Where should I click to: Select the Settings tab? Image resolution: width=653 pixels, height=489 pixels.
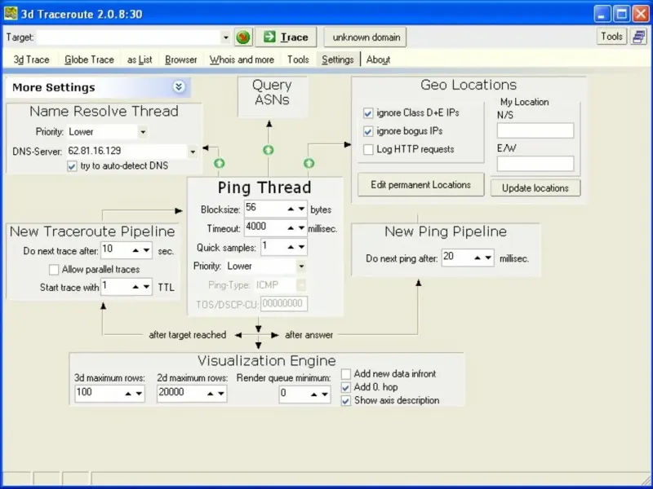pyautogui.click(x=338, y=59)
